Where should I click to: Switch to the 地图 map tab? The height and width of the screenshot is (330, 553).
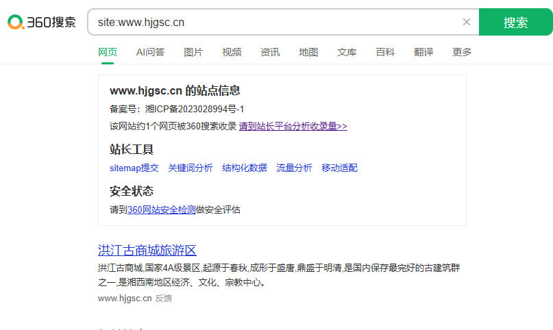(x=308, y=52)
